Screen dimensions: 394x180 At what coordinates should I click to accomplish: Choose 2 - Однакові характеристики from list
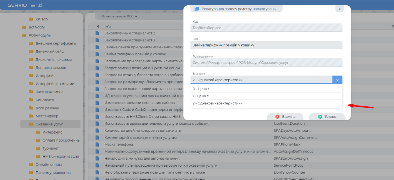pyautogui.click(x=217, y=103)
